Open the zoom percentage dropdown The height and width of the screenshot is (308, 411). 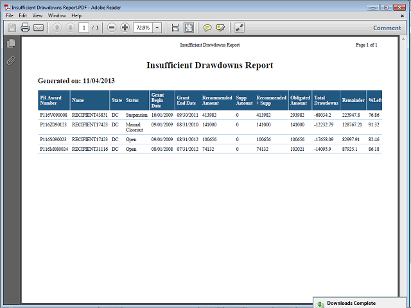point(157,28)
